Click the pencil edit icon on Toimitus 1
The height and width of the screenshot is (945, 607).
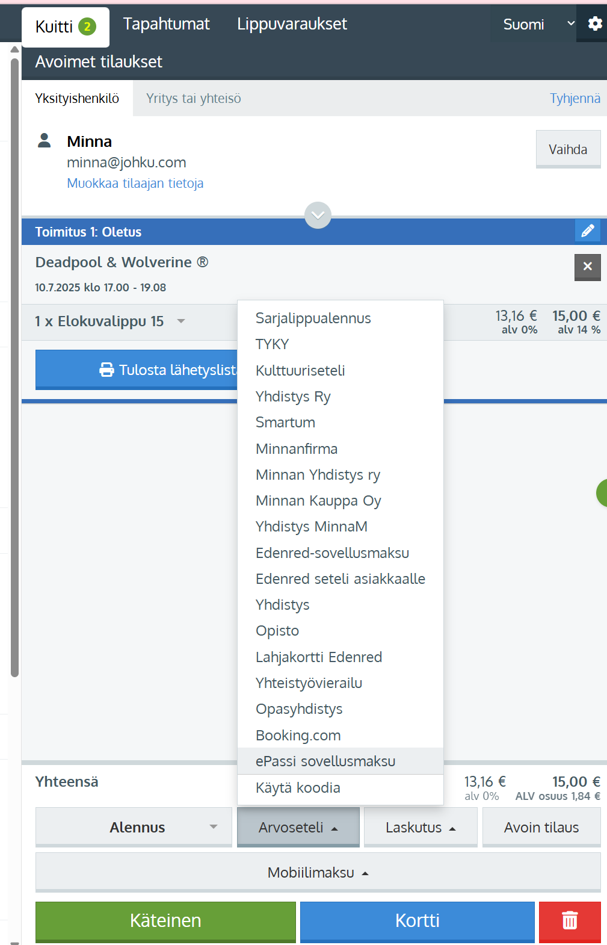click(587, 231)
